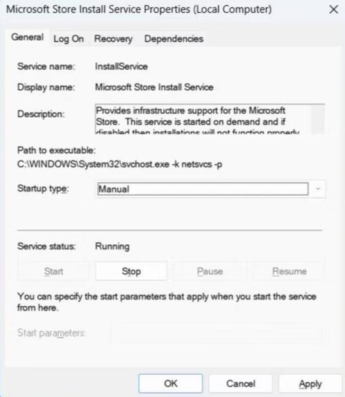
Task: Click the disabled Pause button
Action: tap(210, 271)
